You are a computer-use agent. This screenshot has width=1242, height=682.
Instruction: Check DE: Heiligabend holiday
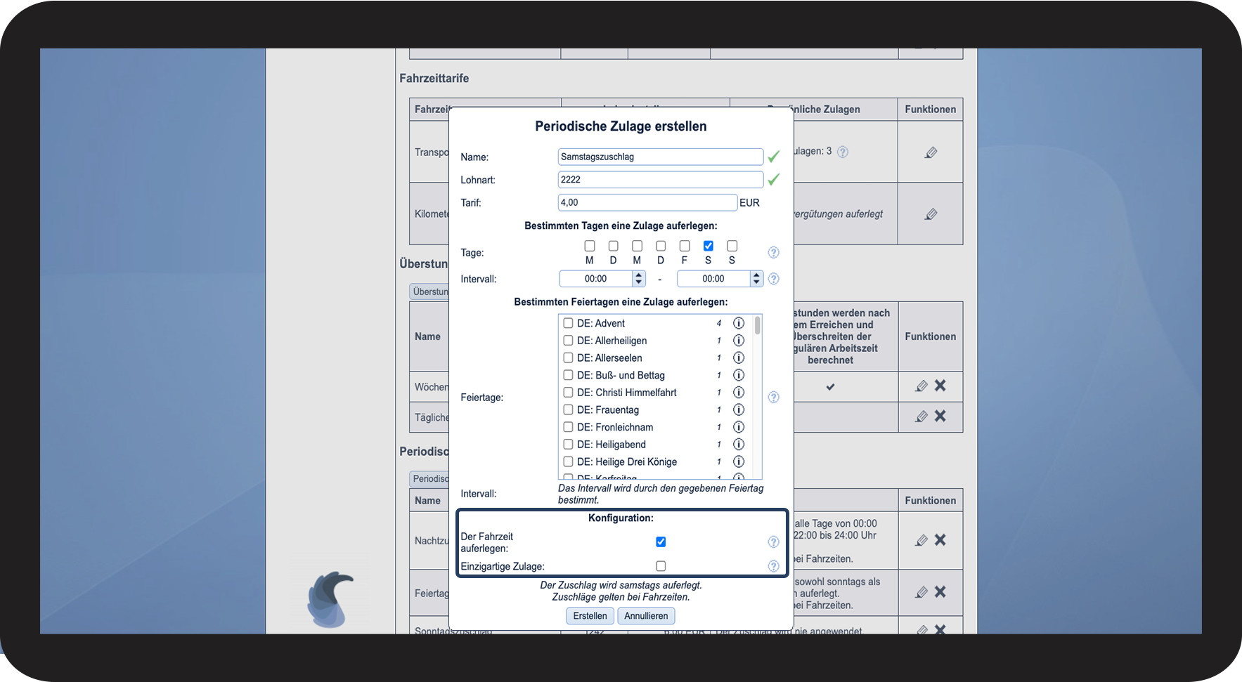568,445
